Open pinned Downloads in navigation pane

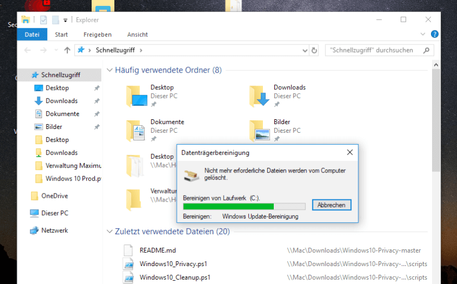[61, 101]
